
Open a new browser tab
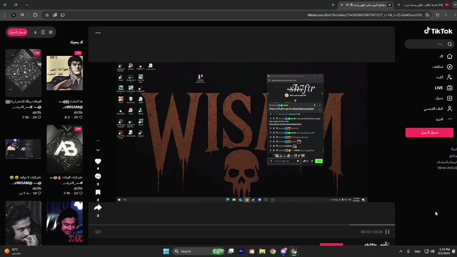(333, 5)
